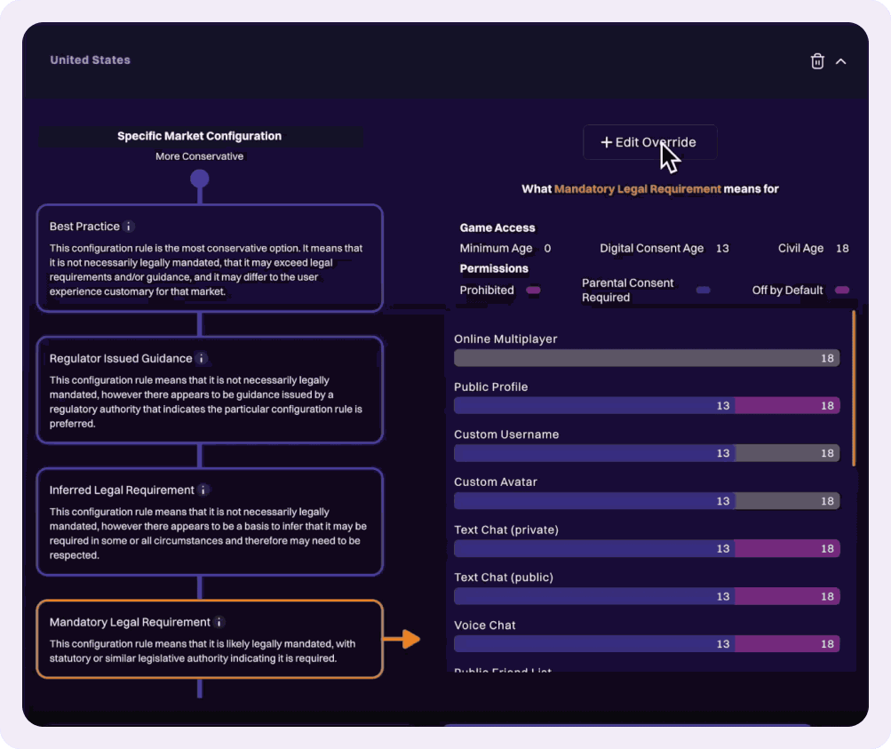
Task: Click the timeline node under More Conservative
Action: pyautogui.click(x=200, y=179)
